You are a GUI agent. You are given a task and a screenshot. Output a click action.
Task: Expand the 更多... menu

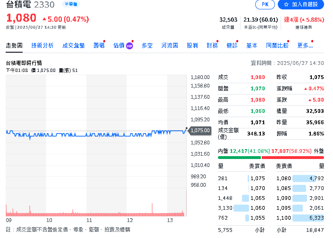[x=305, y=46]
